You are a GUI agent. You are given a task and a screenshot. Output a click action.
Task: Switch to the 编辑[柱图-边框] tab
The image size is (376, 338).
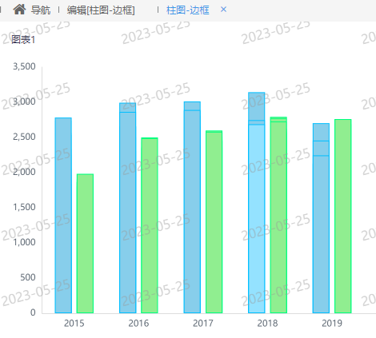tap(101, 10)
